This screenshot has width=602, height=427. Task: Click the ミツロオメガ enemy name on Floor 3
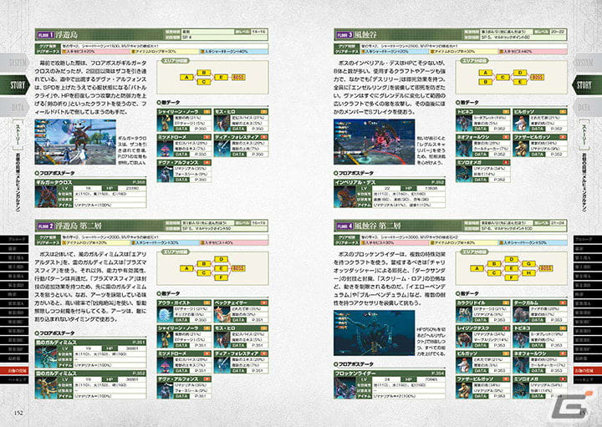(x=469, y=163)
